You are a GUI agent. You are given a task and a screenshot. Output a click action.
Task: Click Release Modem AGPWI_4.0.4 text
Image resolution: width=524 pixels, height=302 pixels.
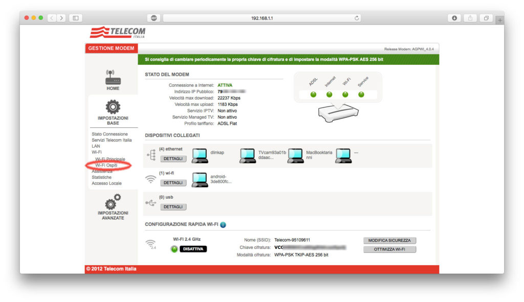pyautogui.click(x=409, y=49)
